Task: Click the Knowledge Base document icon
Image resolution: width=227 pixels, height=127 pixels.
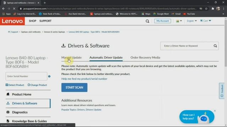Action: click(8, 121)
